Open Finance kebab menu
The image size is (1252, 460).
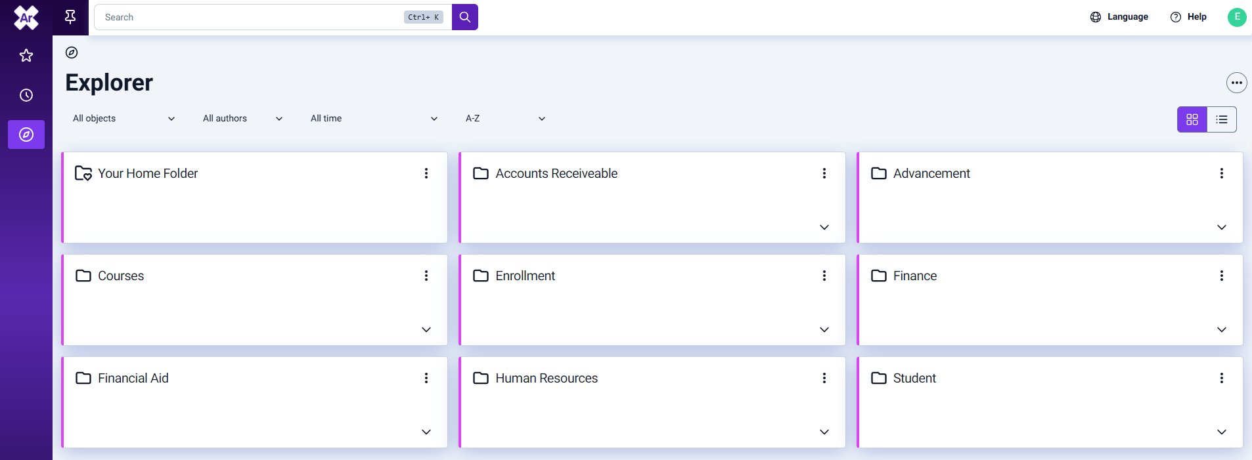click(x=1222, y=276)
